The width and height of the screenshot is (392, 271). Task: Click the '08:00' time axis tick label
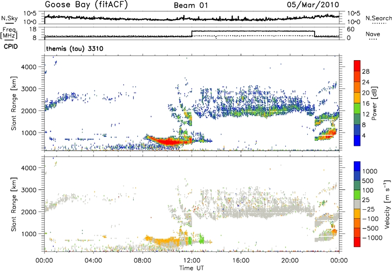[142, 261]
